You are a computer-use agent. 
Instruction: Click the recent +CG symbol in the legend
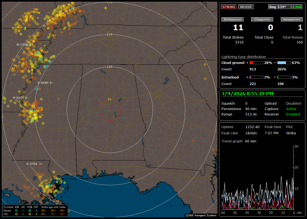pos(30,210)
